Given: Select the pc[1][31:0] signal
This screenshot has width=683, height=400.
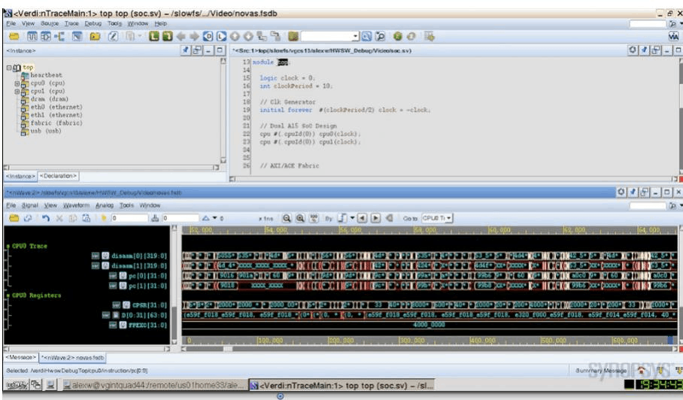Looking at the screenshot, I should [x=147, y=286].
